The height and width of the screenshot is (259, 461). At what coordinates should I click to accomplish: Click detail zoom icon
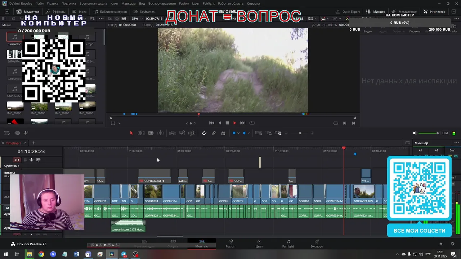[269, 133]
